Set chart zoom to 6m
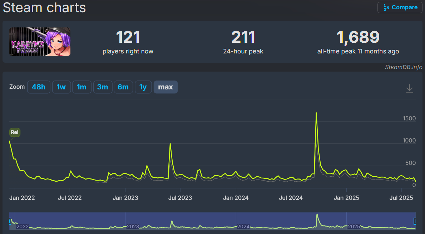This screenshot has width=425, height=234. click(x=123, y=87)
